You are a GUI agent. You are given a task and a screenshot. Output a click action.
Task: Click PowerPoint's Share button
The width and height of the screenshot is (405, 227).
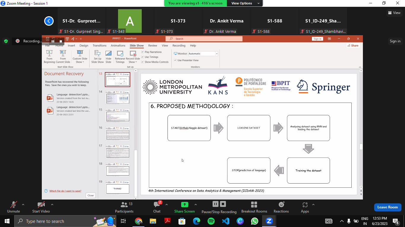pos(353,46)
